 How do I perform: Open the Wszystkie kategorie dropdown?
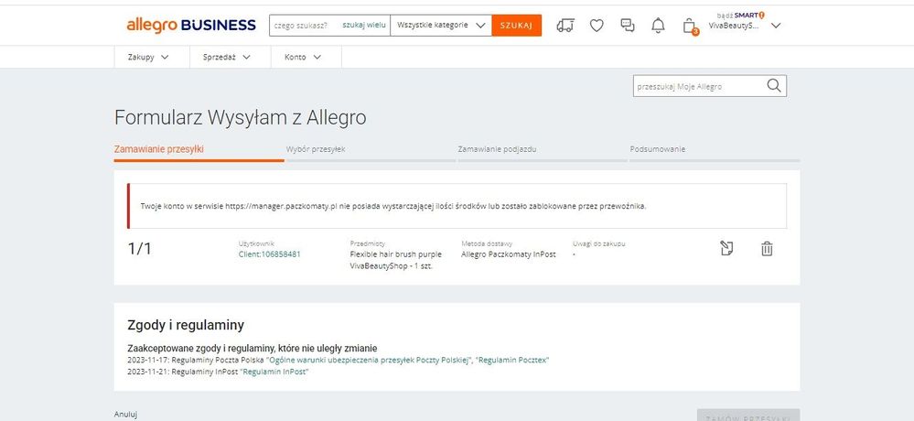441,26
